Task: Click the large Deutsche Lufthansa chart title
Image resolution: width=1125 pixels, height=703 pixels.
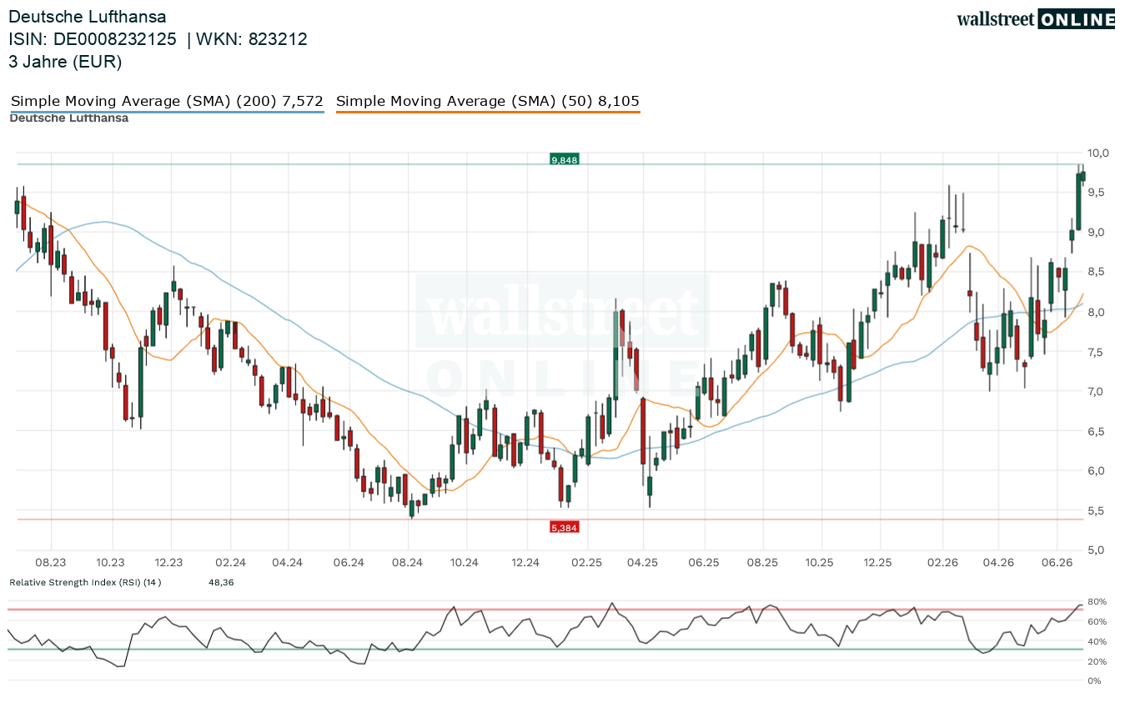Action: coord(88,17)
